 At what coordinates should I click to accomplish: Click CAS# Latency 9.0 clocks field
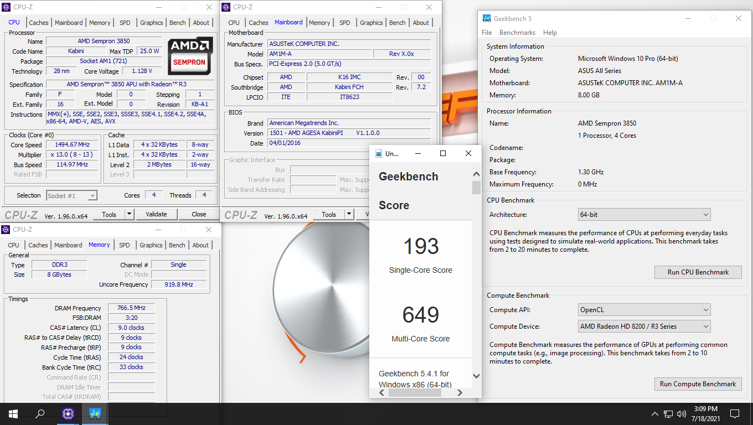click(131, 328)
